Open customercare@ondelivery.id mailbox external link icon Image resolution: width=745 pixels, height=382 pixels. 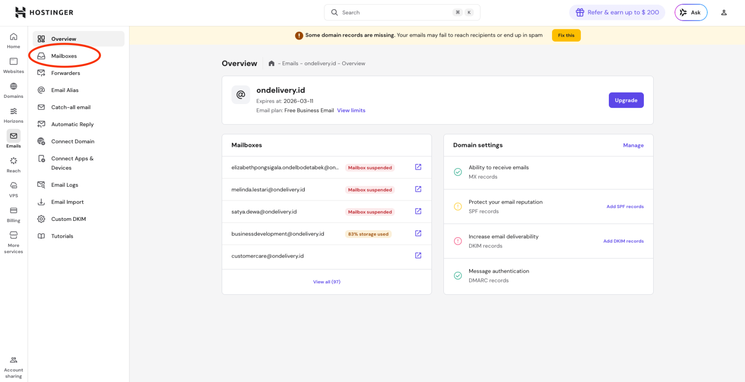(418, 255)
